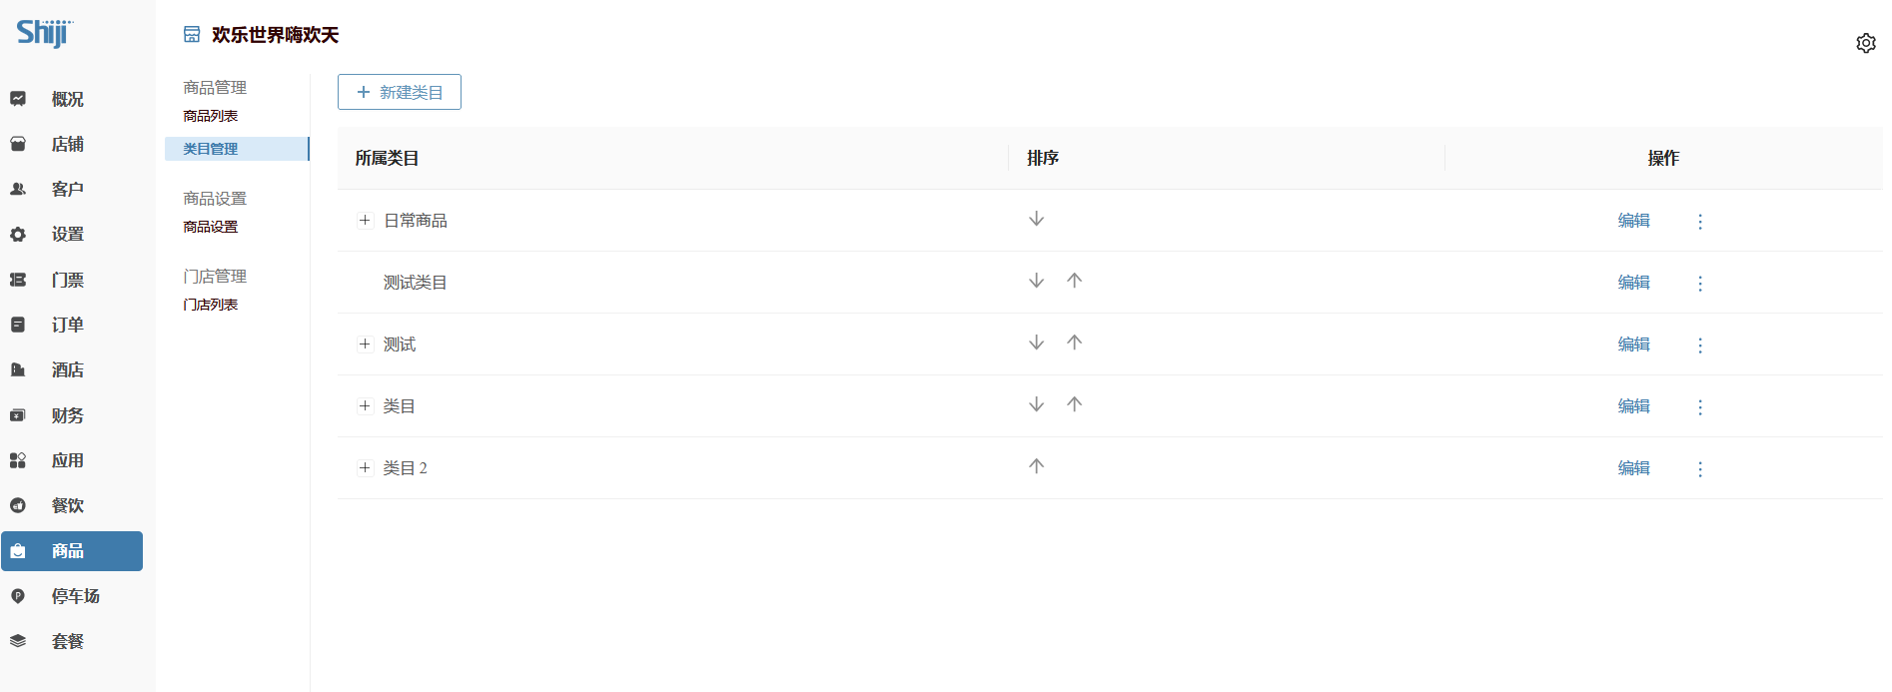This screenshot has width=1892, height=692.
Task: Move 测试类目 category up
Action: coord(1074,281)
